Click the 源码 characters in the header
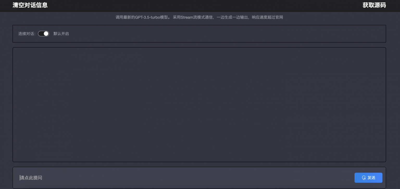 tap(380, 5)
